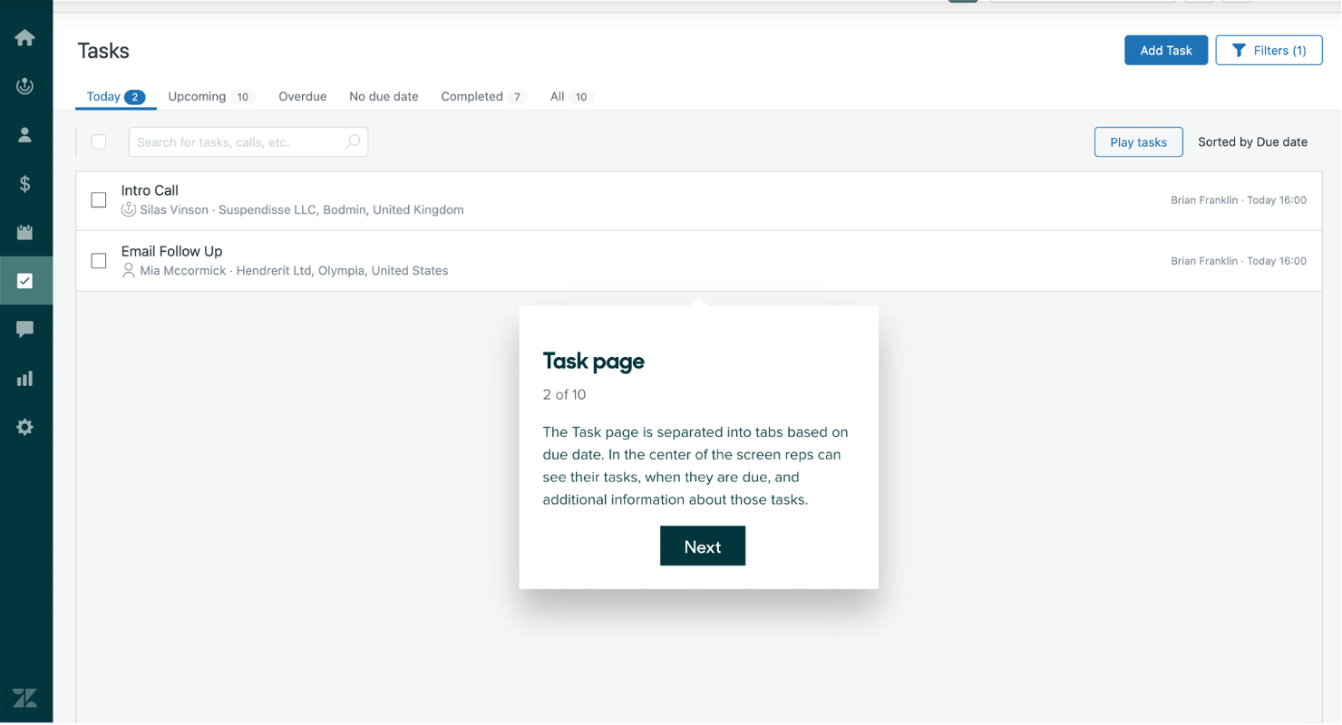Select the Tasks checkmark icon in the sidebar
The width and height of the screenshot is (1342, 725).
tap(25, 281)
